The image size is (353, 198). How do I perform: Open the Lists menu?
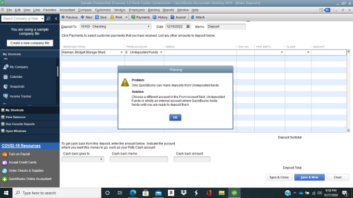(x=36, y=10)
